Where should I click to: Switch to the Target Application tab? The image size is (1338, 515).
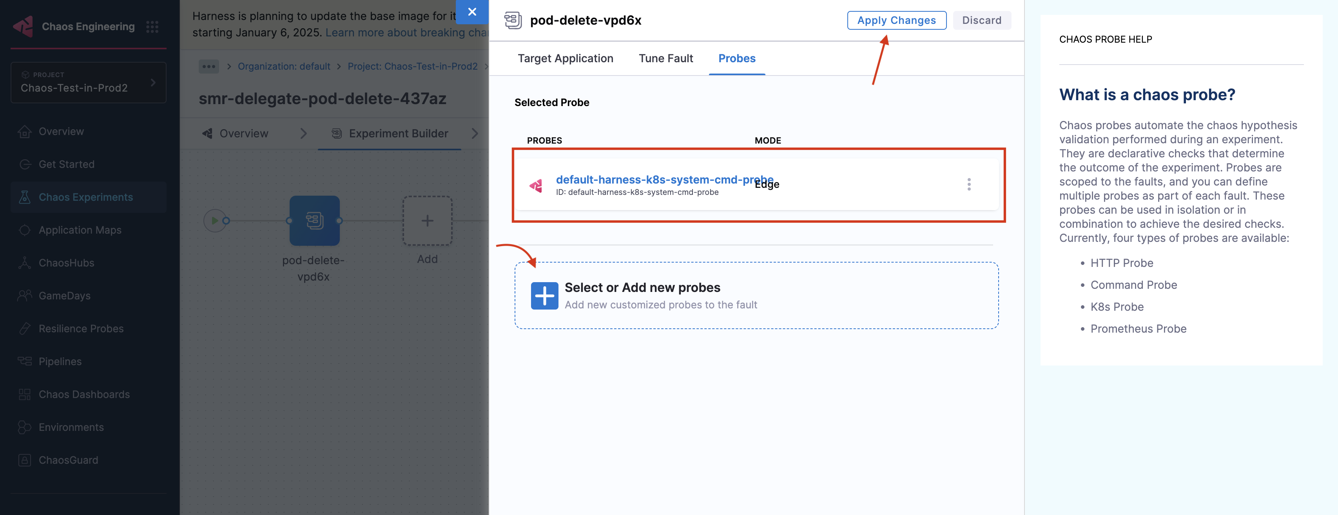coord(565,58)
